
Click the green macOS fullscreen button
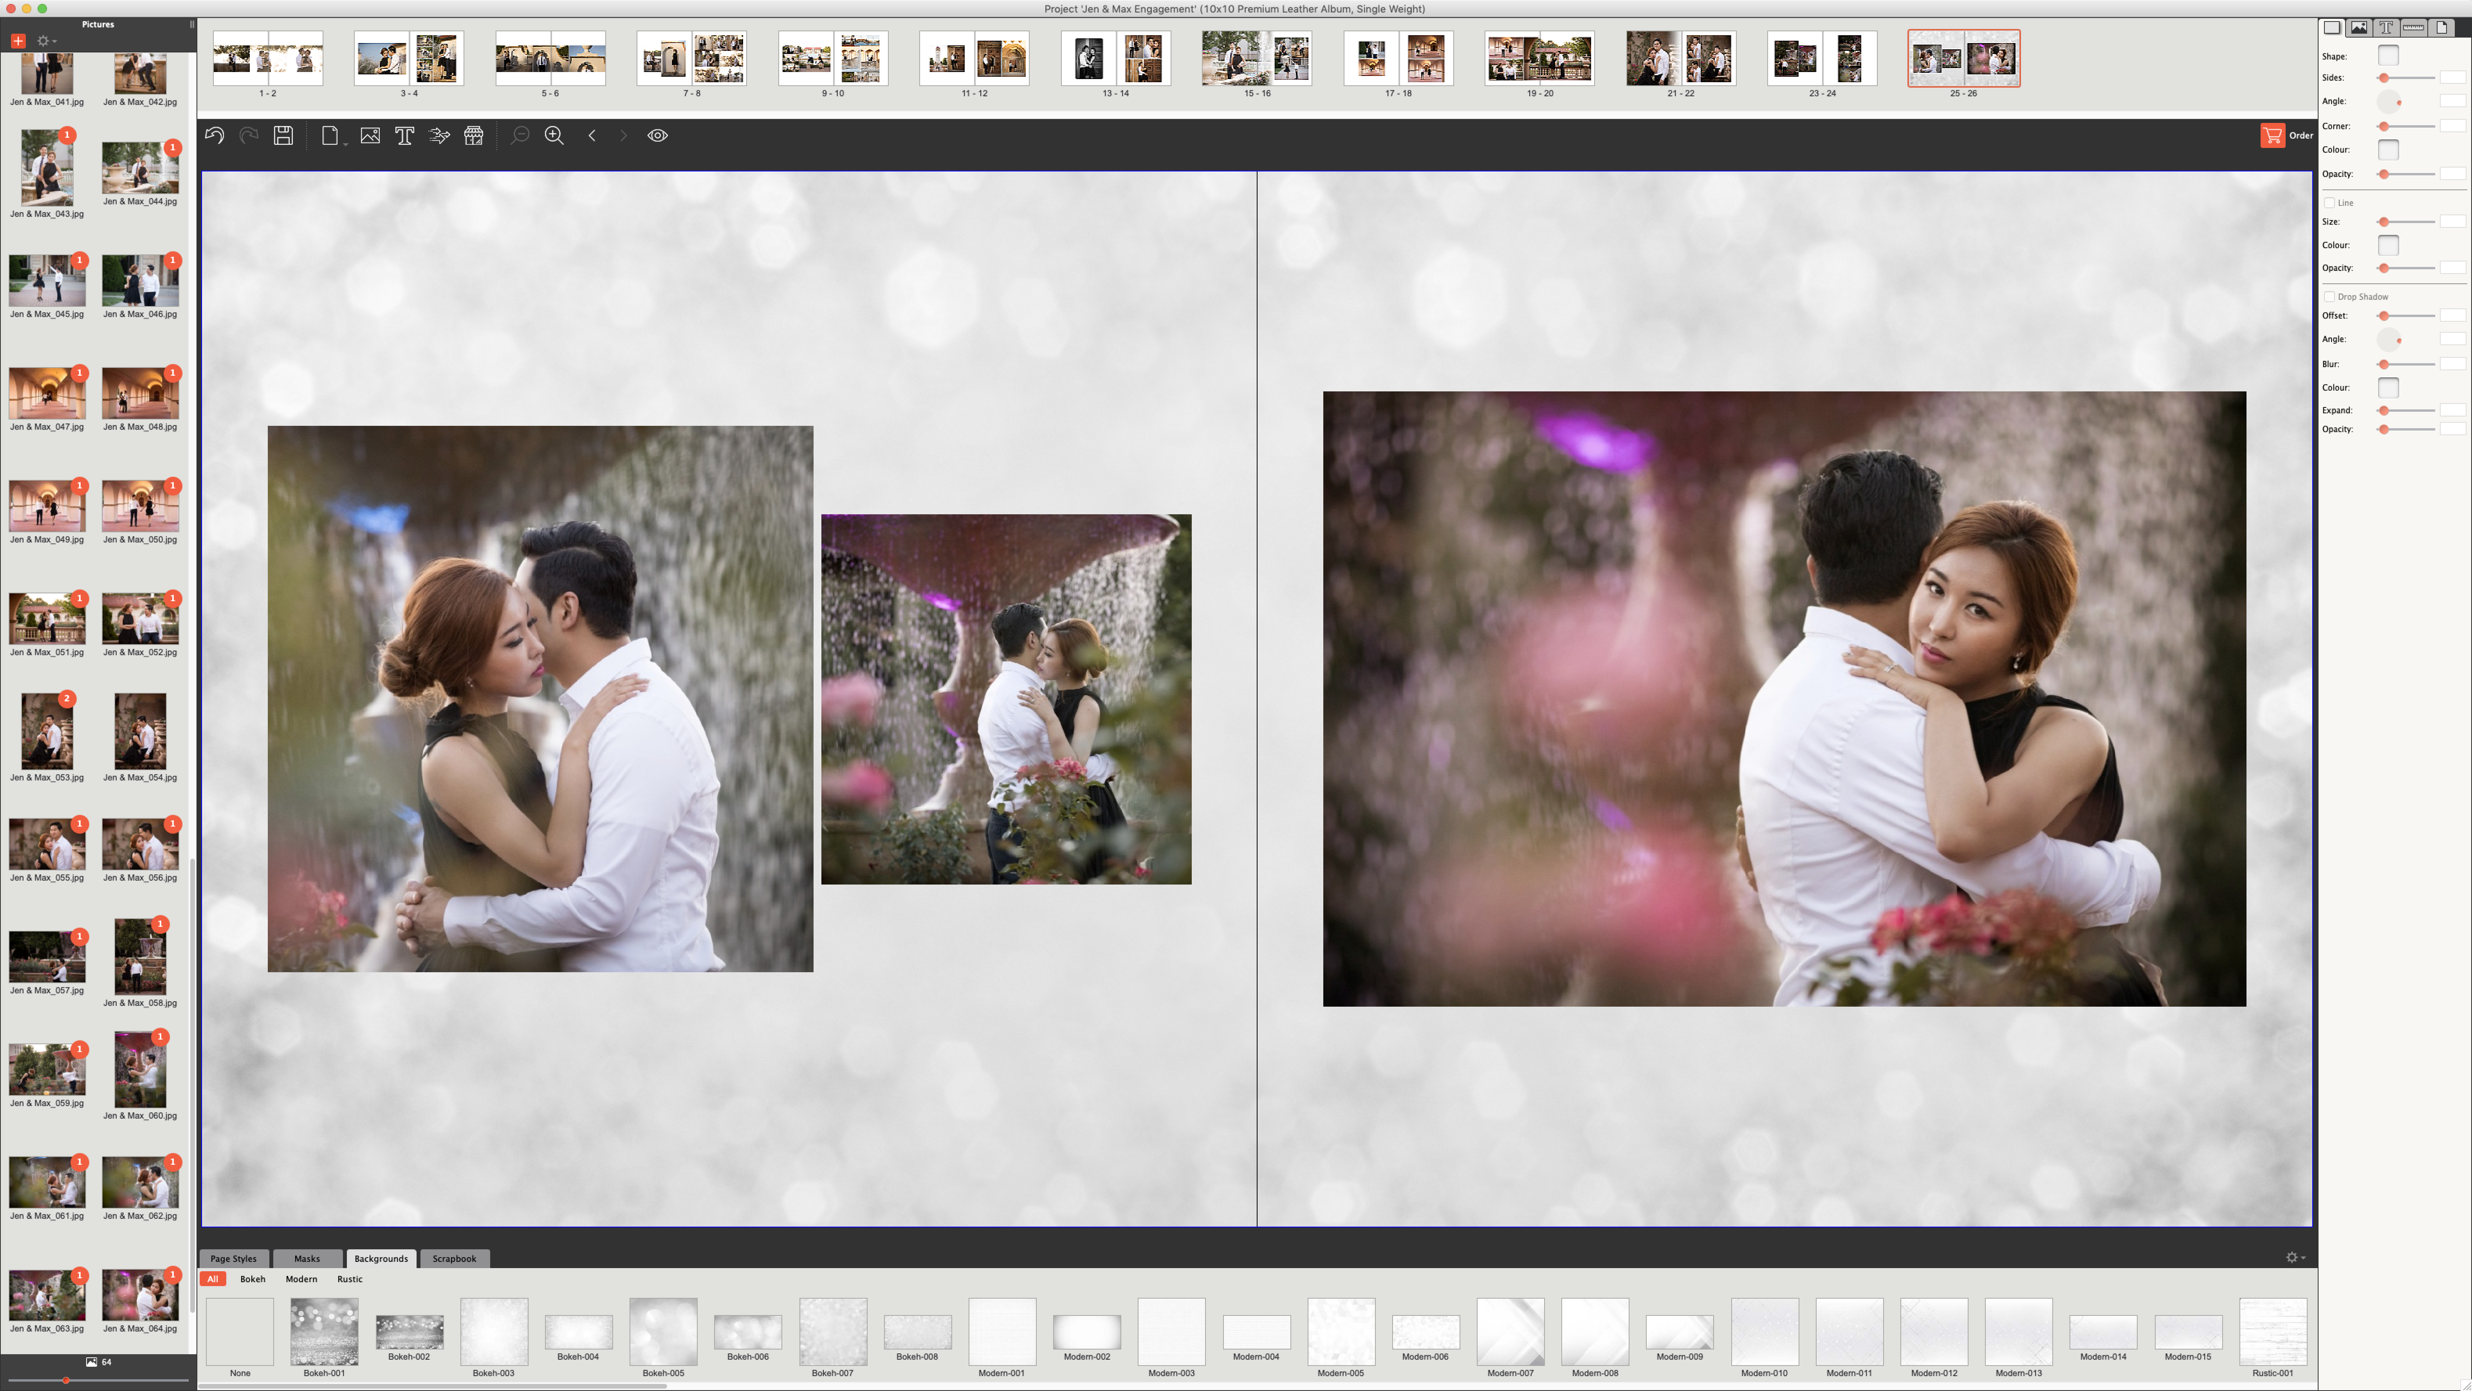coord(42,9)
